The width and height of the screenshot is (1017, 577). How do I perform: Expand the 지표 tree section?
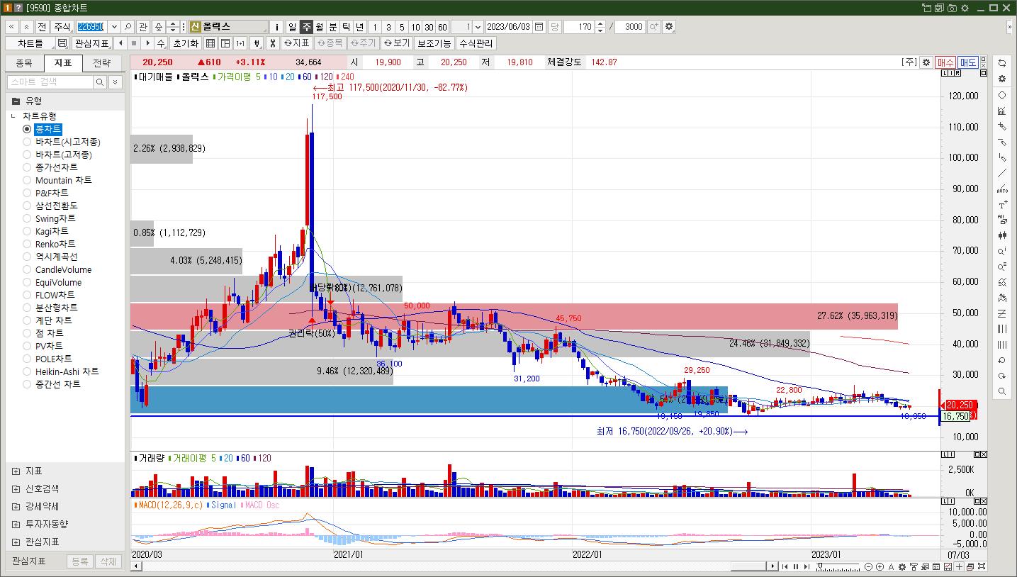tap(16, 471)
